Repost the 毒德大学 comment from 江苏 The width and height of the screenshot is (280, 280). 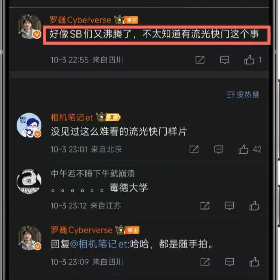pyautogui.click(x=205, y=206)
